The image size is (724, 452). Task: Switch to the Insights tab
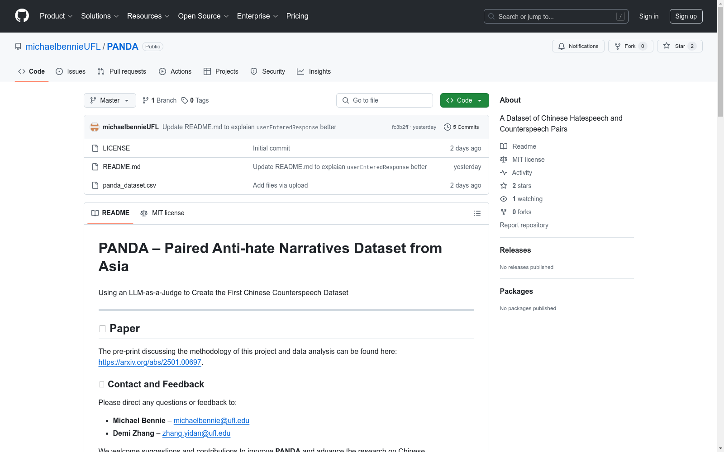pyautogui.click(x=314, y=71)
